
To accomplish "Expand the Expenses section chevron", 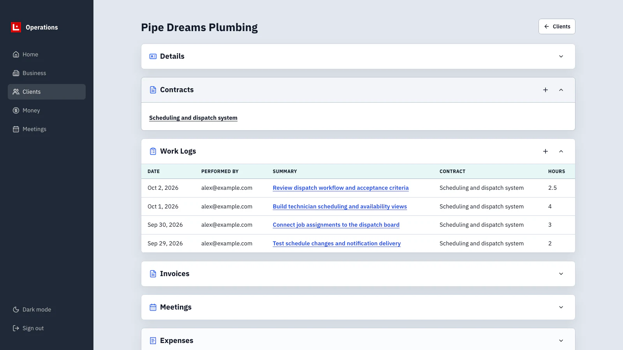I will [x=561, y=341].
